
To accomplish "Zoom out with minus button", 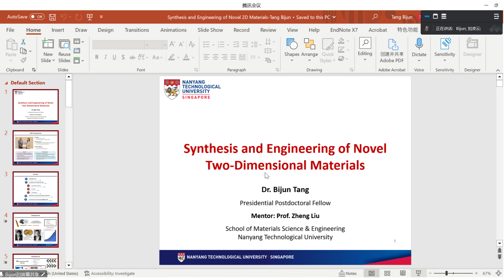I will (430, 274).
